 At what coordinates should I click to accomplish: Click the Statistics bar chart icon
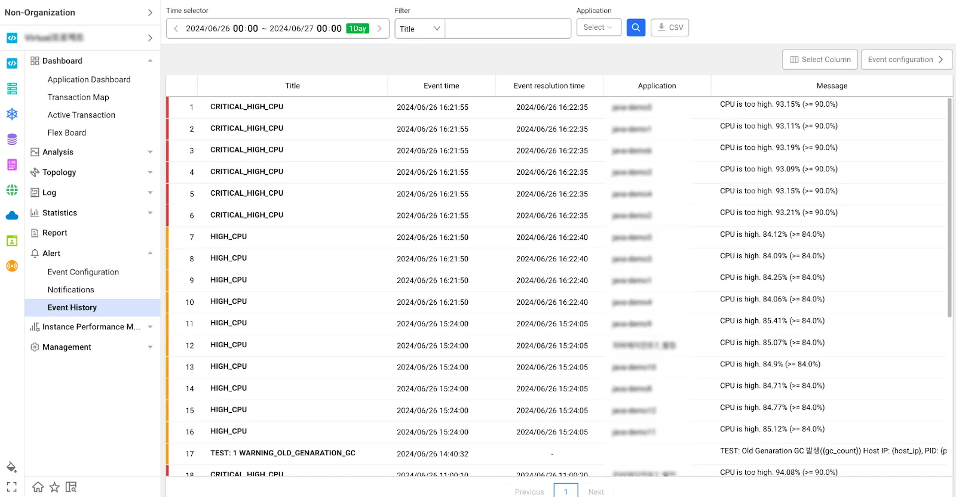coord(35,213)
